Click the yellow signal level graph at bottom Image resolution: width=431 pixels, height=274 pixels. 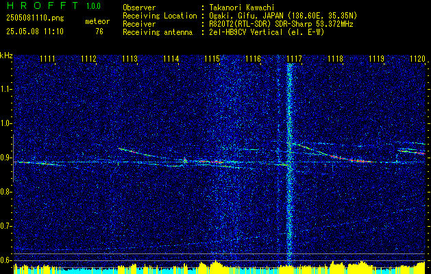click(x=220, y=268)
